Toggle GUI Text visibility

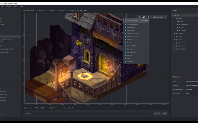125,40
